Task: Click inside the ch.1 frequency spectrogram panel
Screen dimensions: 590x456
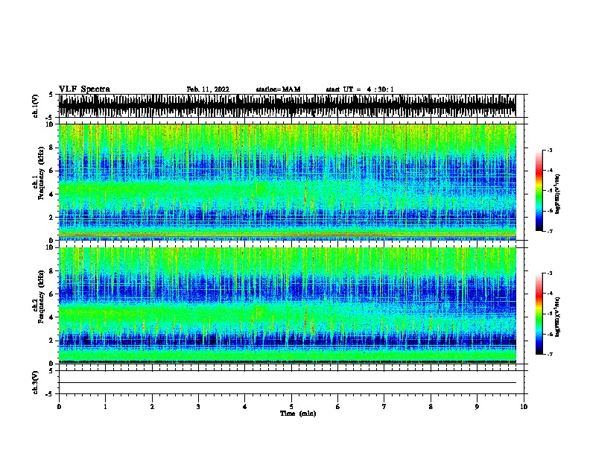Action: (x=288, y=182)
